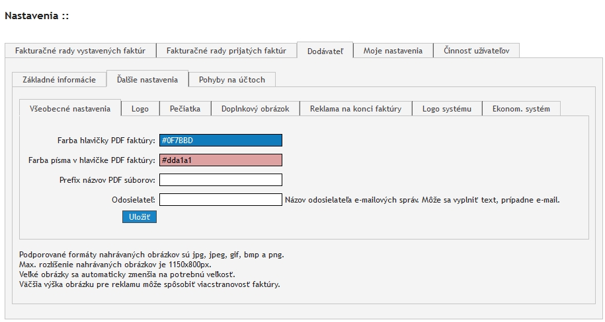Viewport: 605px width, 322px height.
Task: Go to Reklama na konci faktúry tab
Action: (355, 109)
